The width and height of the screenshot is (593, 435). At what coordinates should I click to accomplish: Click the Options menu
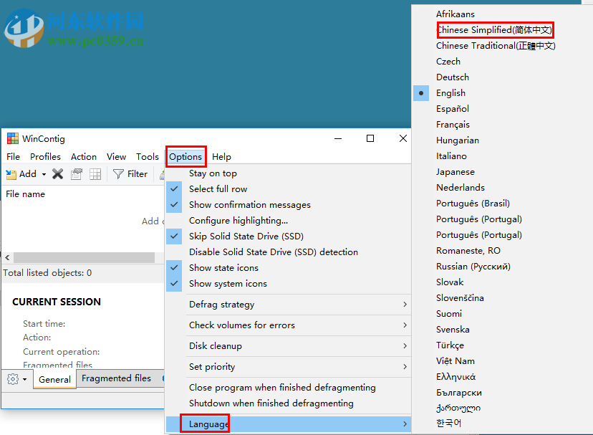[185, 157]
